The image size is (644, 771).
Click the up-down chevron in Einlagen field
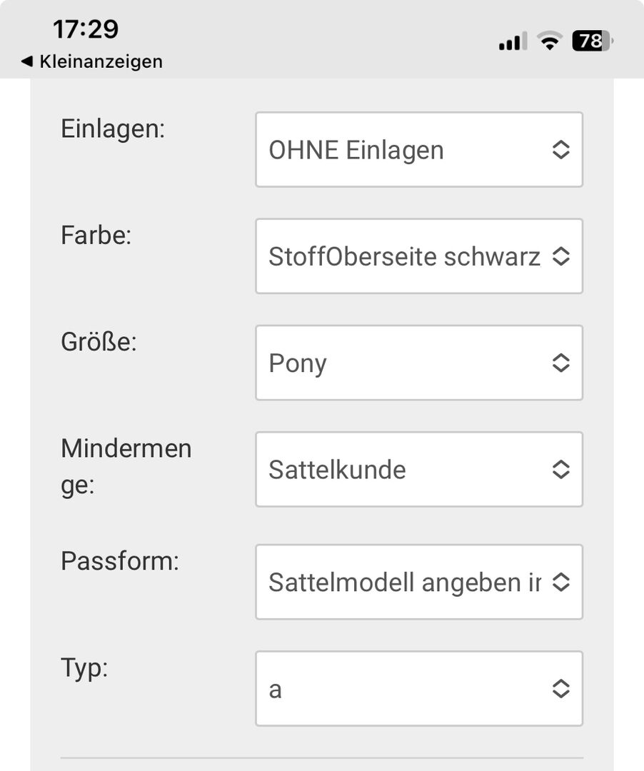tap(561, 150)
